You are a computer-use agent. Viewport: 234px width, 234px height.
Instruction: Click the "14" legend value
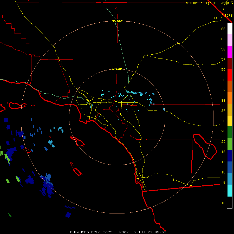(x=223, y=162)
